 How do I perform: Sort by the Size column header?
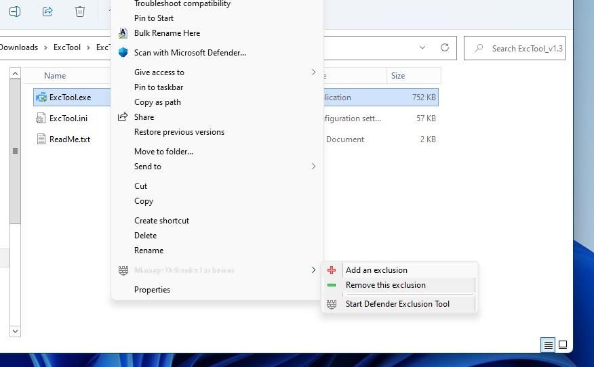point(398,76)
